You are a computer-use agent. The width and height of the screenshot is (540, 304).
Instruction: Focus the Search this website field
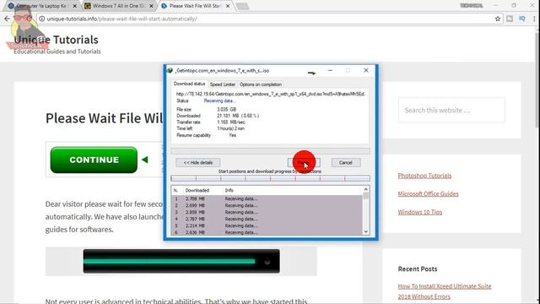[x=451, y=111]
